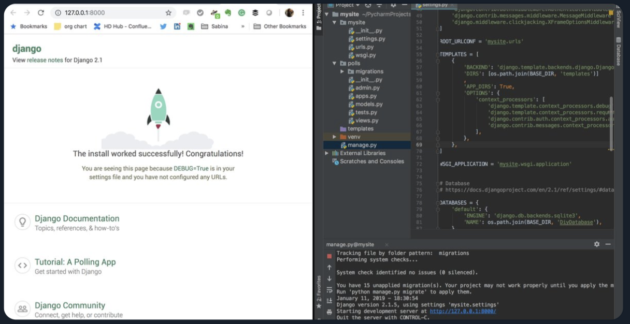
Task: Select models.py in the polls folder
Action: pyautogui.click(x=365, y=104)
